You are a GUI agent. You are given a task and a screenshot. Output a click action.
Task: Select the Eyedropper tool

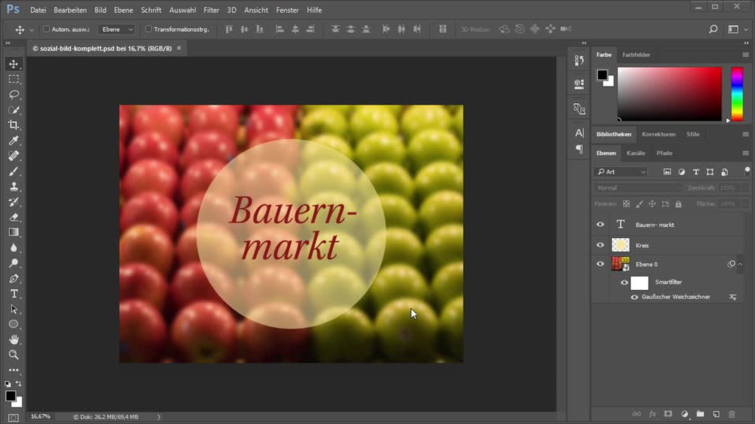pyautogui.click(x=13, y=141)
